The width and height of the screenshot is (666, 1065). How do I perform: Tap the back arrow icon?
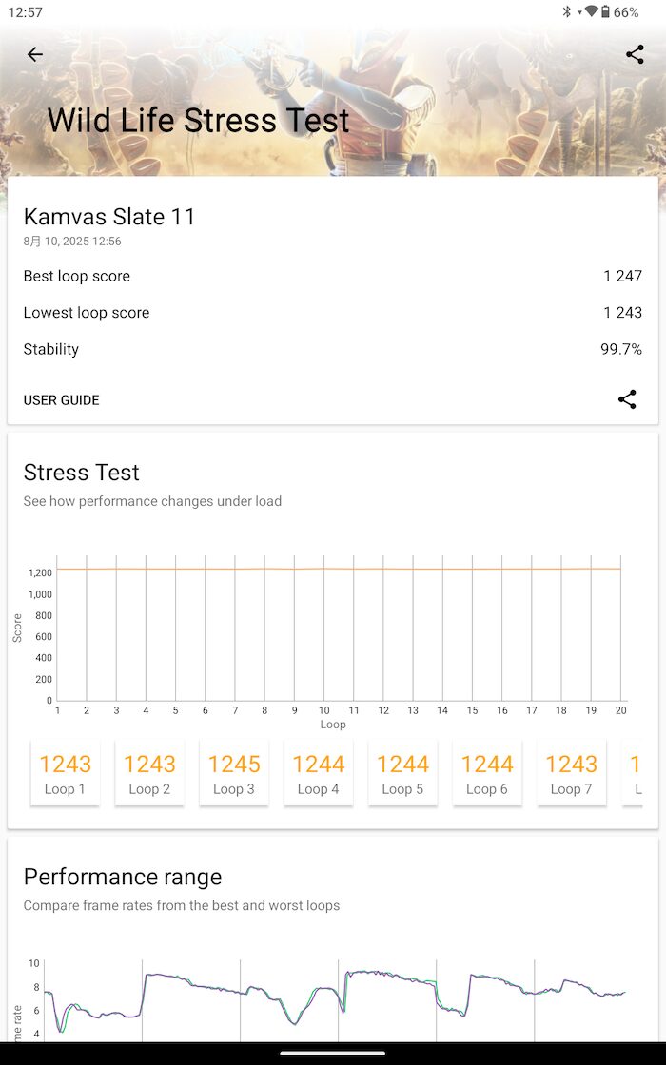click(x=34, y=54)
